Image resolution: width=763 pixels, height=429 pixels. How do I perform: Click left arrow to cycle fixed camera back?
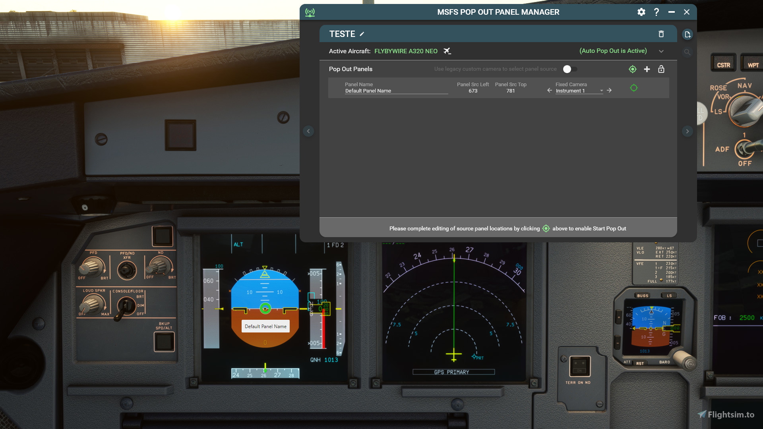(549, 90)
